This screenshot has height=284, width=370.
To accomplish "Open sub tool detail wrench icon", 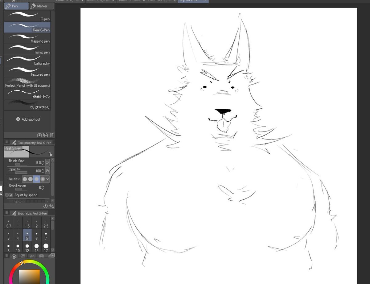I will [51, 206].
